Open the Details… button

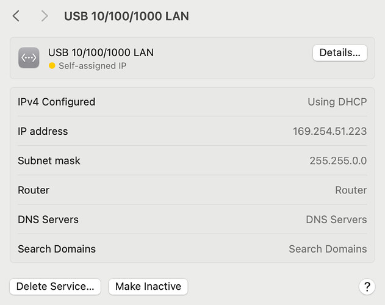(x=340, y=53)
